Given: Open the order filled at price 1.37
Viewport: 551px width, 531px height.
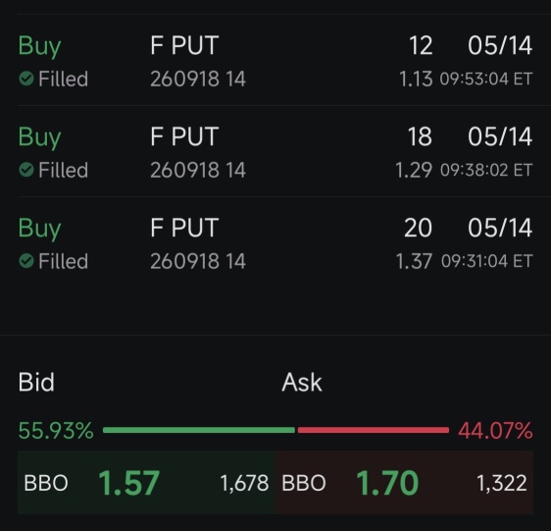Looking at the screenshot, I should click(275, 242).
